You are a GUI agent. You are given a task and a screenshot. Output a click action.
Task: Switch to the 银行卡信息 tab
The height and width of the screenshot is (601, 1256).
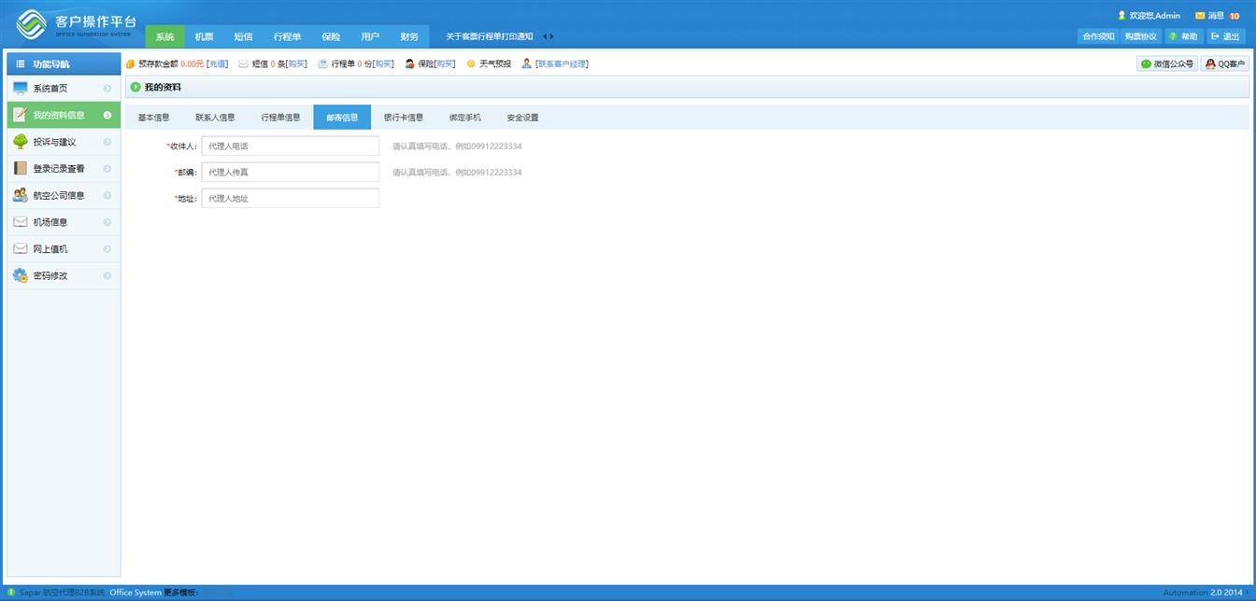(404, 118)
